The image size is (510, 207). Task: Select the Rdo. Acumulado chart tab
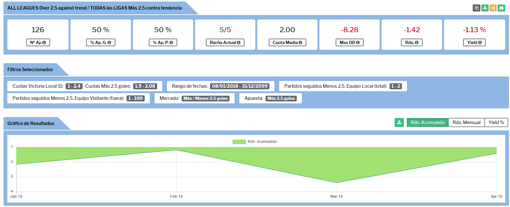pyautogui.click(x=428, y=122)
